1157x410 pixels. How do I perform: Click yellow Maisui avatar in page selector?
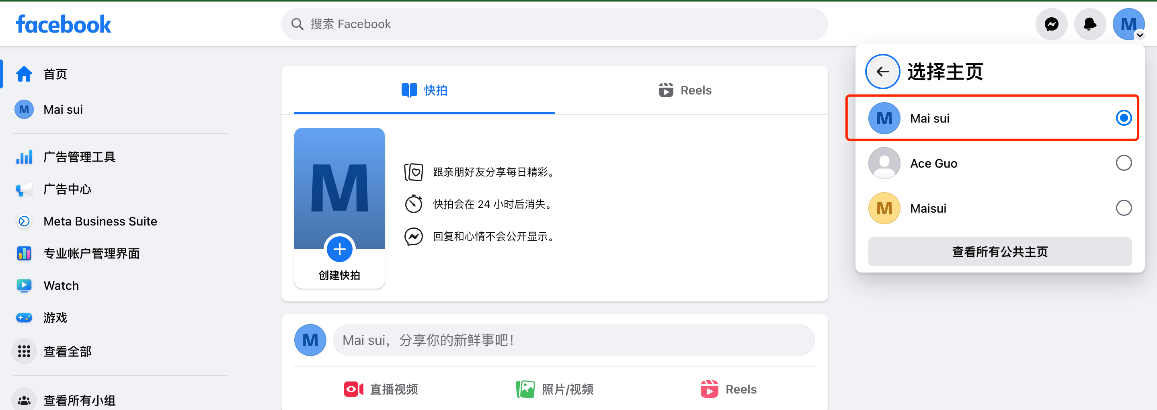[x=884, y=208]
